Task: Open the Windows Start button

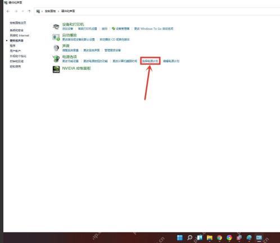Action: coord(180,237)
